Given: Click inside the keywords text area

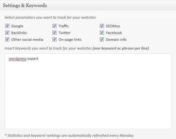Looking at the screenshot, I should tap(88, 91).
